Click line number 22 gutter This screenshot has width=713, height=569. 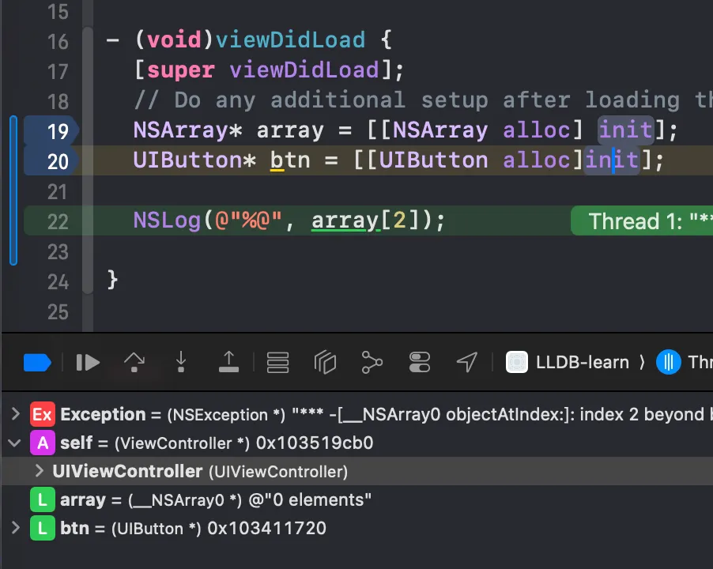coord(57,221)
